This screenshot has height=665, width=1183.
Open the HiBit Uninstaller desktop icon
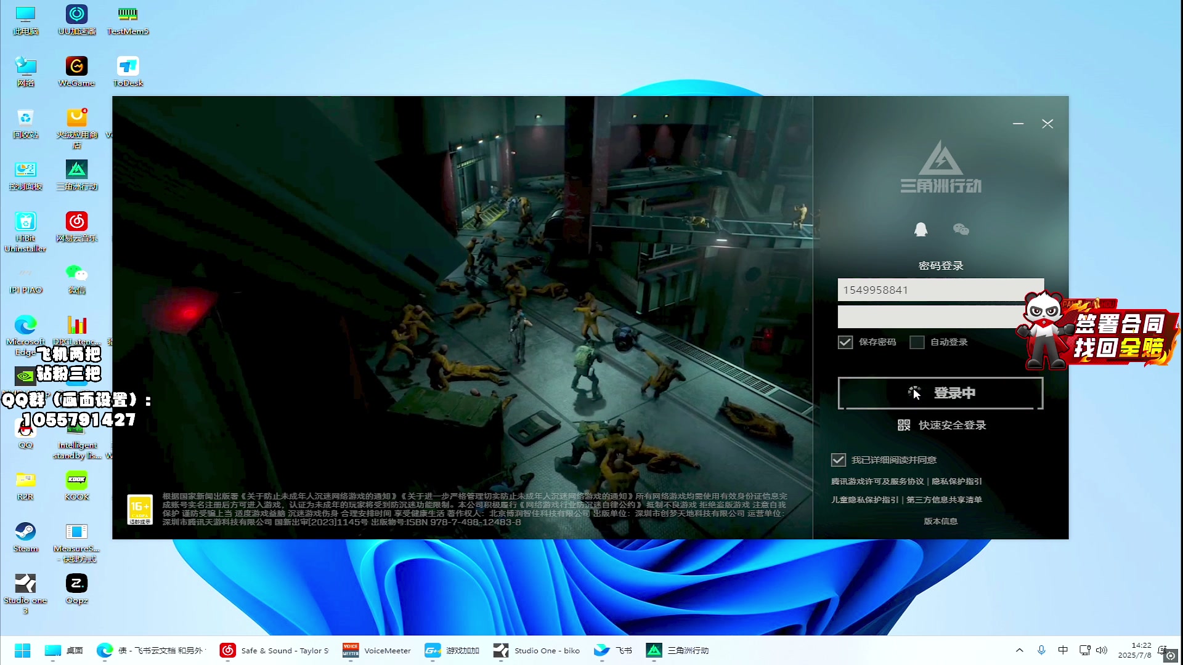(x=25, y=232)
